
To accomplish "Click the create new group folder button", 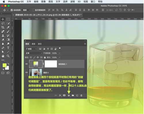I will click(73, 95).
